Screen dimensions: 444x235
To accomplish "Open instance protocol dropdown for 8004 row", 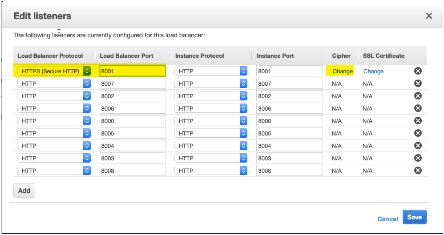I will [x=211, y=146].
